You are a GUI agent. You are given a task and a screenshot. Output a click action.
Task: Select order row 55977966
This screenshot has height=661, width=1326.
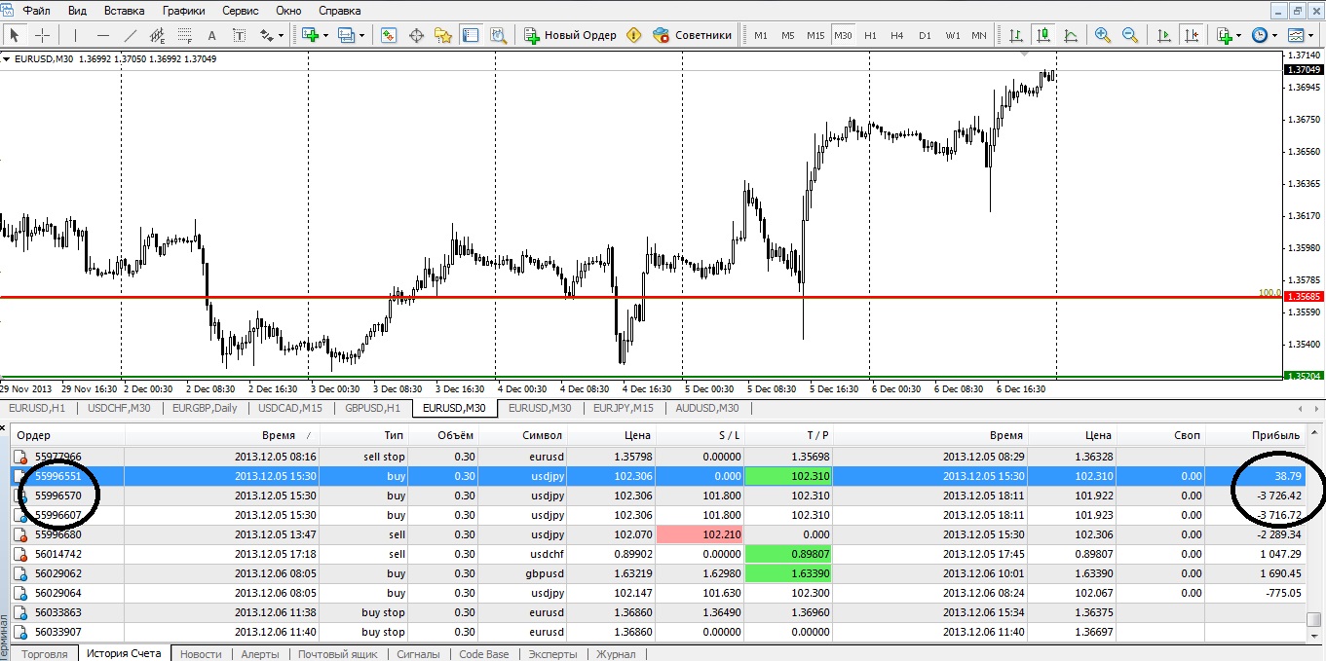(658, 457)
